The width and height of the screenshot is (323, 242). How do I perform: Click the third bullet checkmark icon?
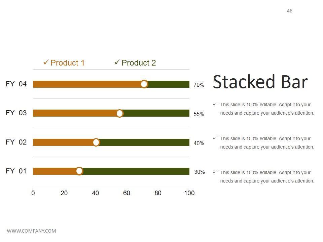coord(215,172)
